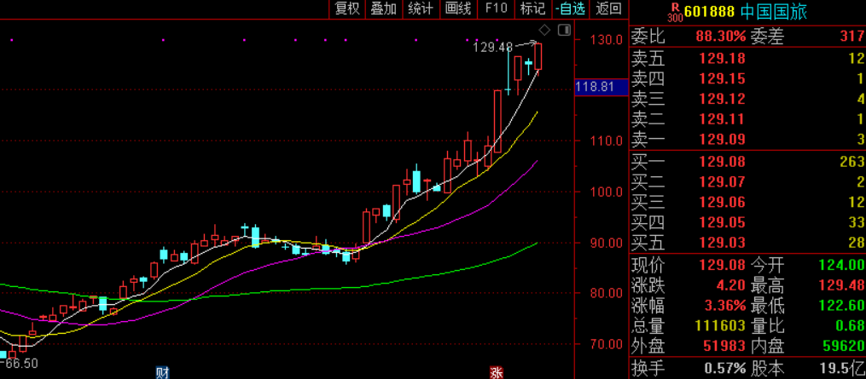Screen dimensions: 866x379
Task: Select the 画线 drawing tool
Action: [x=458, y=9]
